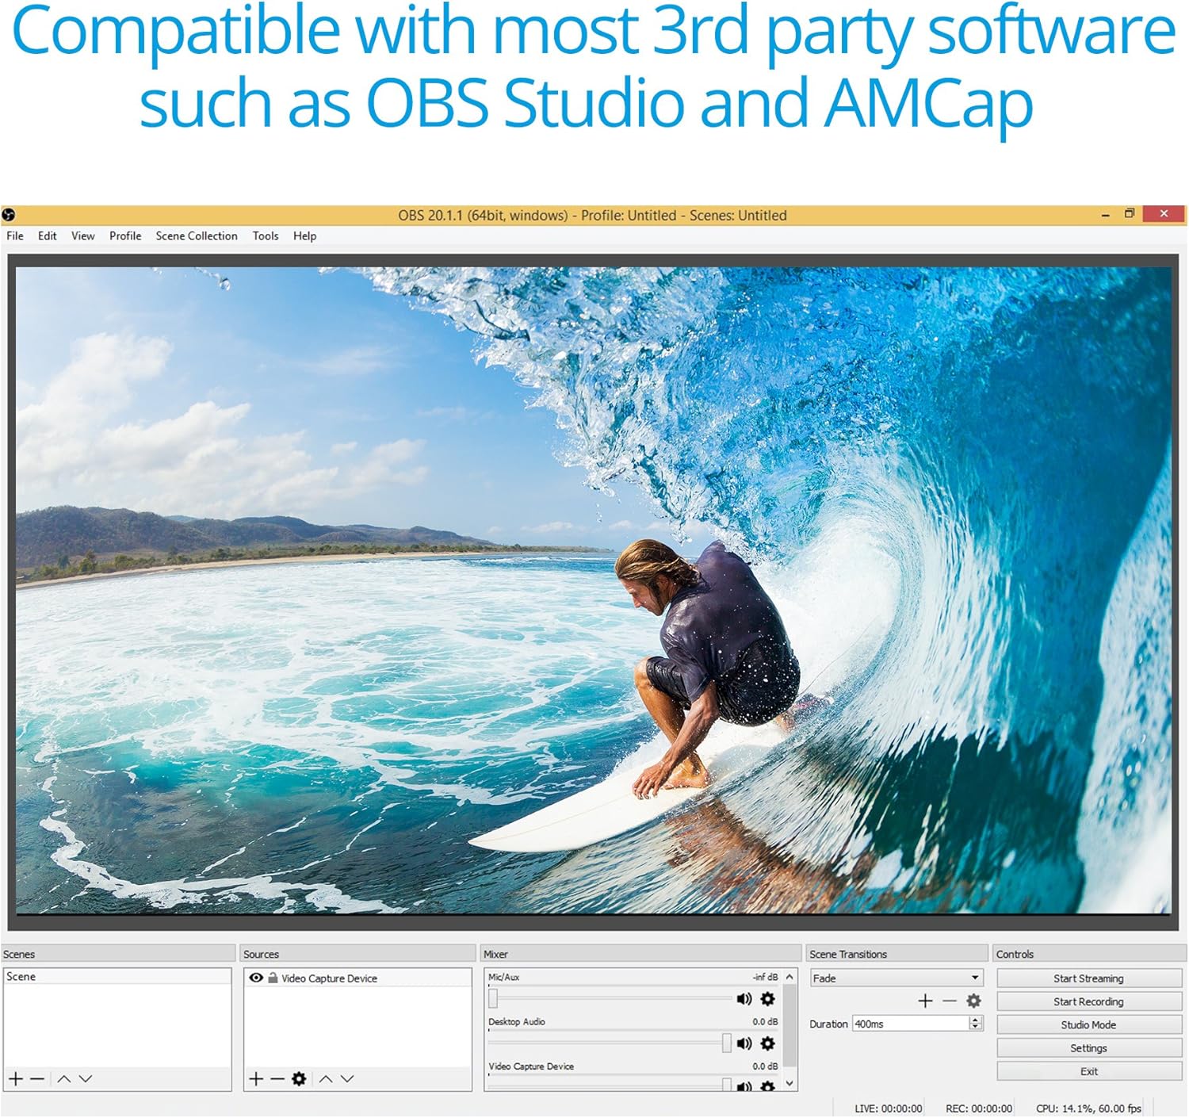Click the CPU: 14.1%, 60.00 fps status
This screenshot has height=1118, width=1189.
click(x=1089, y=1108)
